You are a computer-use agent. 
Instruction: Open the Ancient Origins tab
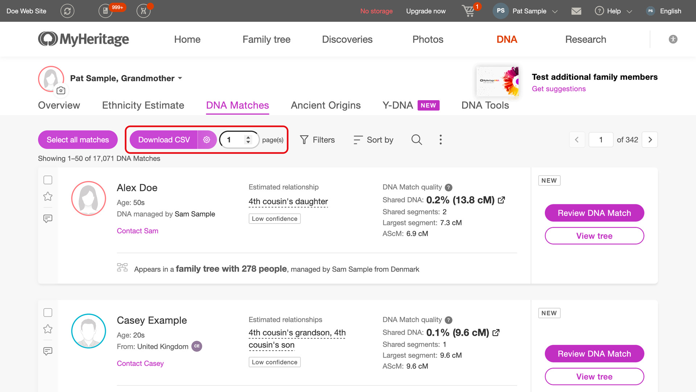[326, 105]
